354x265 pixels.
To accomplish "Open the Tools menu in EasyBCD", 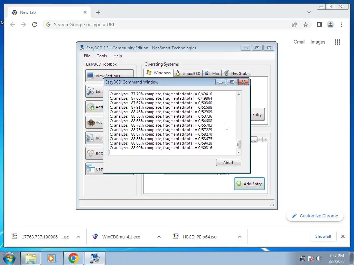I will [102, 56].
